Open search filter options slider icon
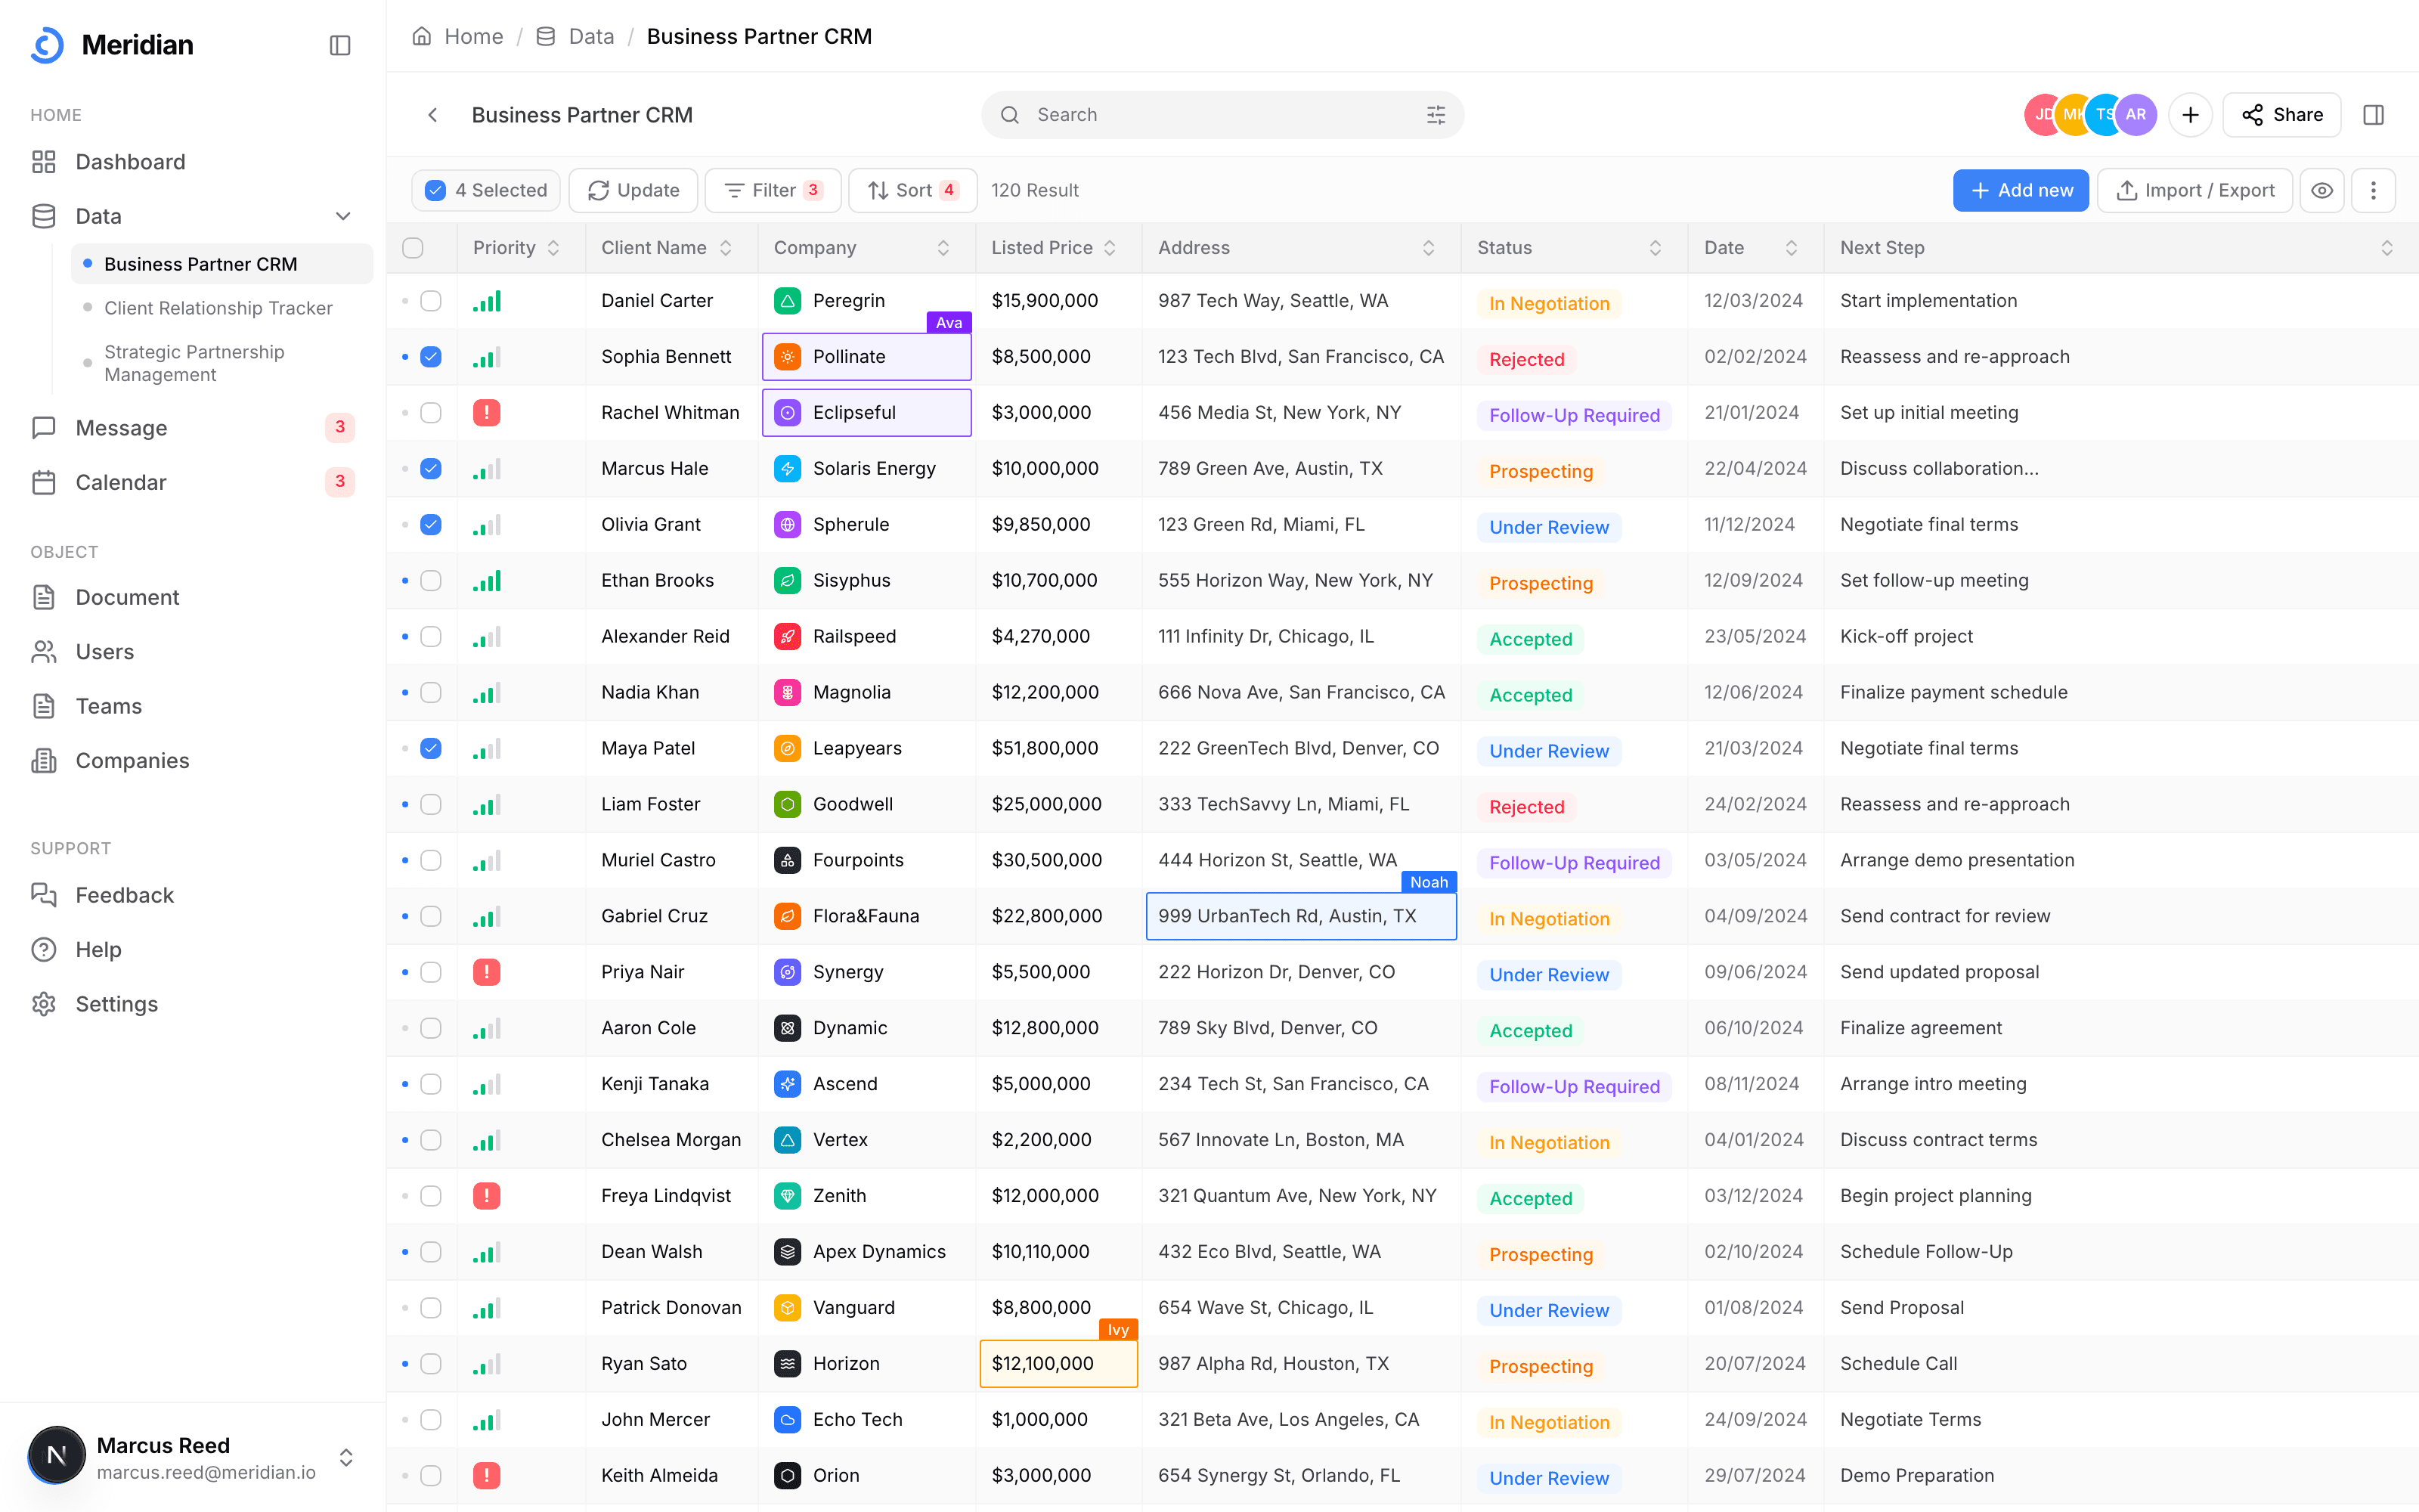This screenshot has width=2419, height=1512. point(1436,115)
